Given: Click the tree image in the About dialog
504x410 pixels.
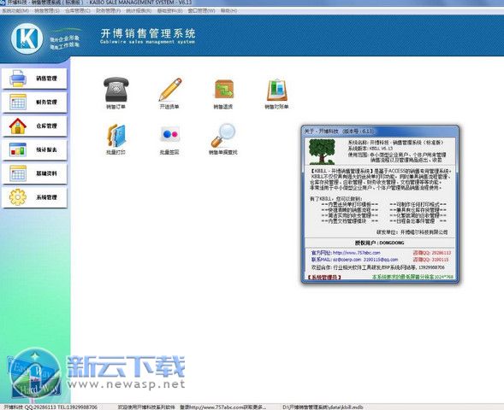Looking at the screenshot, I should [x=322, y=151].
